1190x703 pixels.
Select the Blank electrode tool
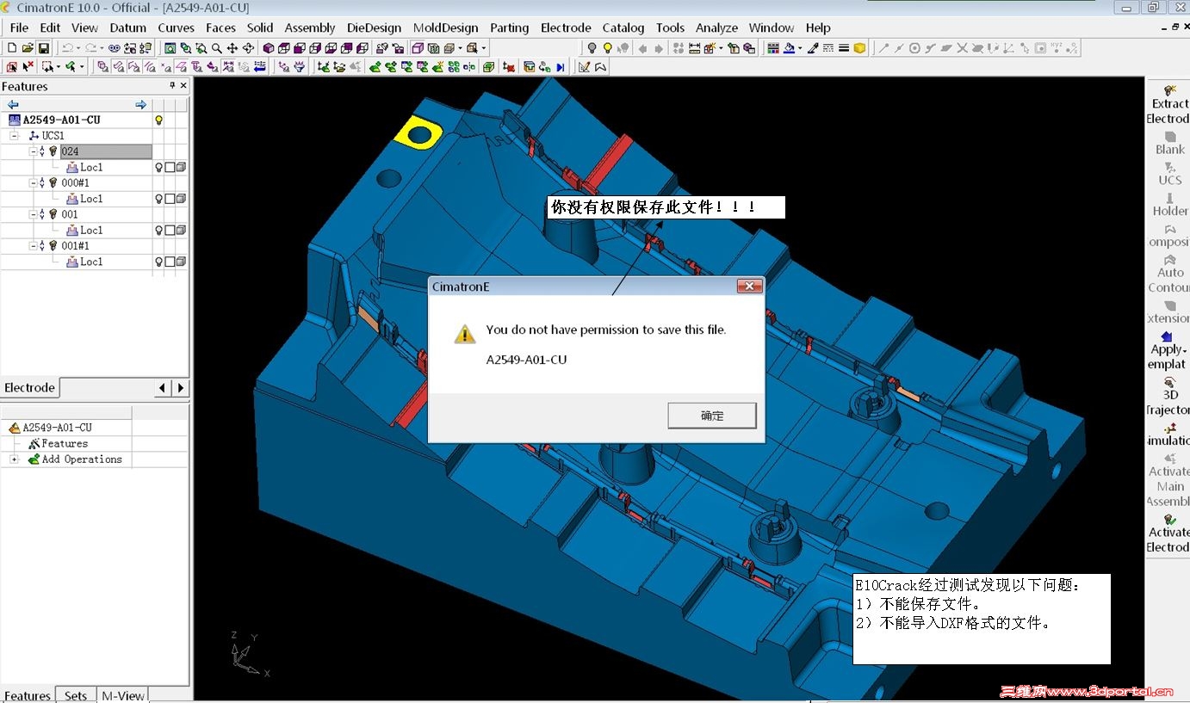[1169, 143]
